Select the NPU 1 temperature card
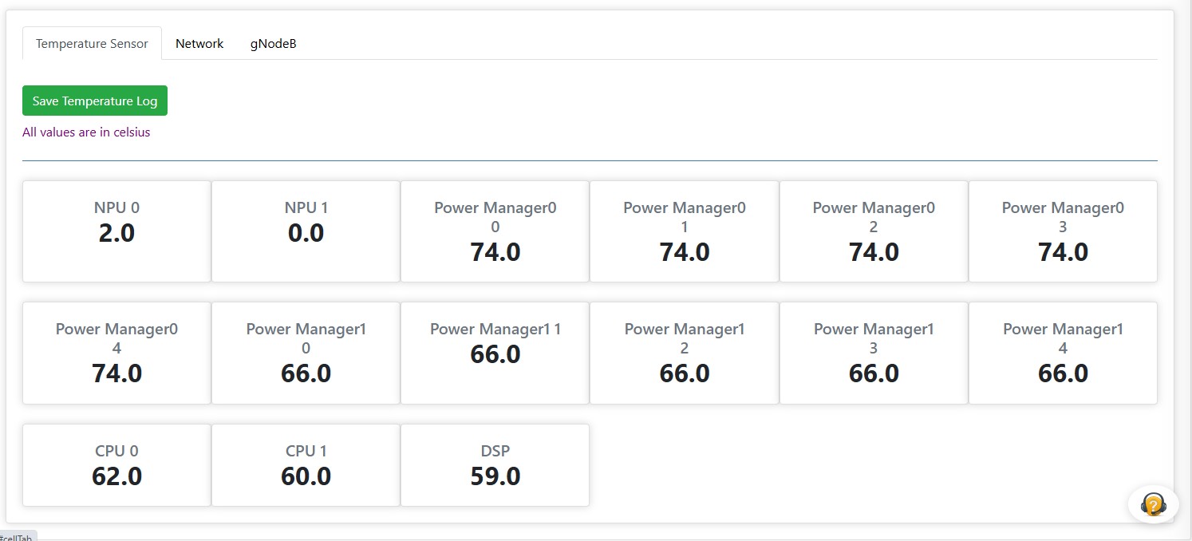The height and width of the screenshot is (541, 1192). coord(306,231)
